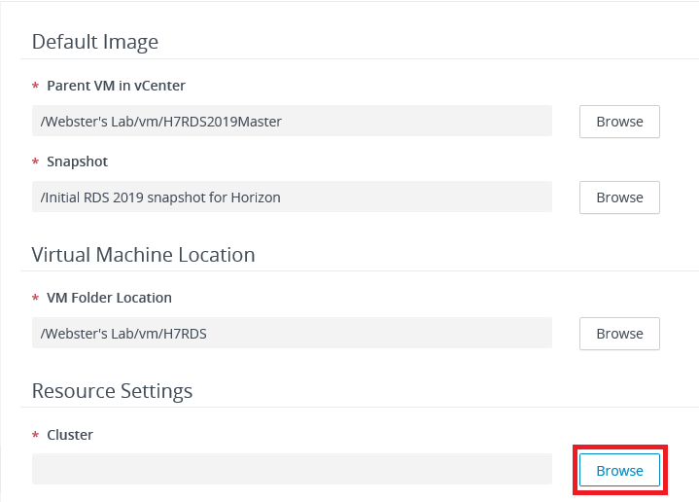This screenshot has width=699, height=502.
Task: Click the required asterisk beside Parent VM
Action: click(x=36, y=87)
